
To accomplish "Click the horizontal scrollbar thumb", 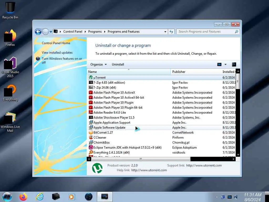I will click(141, 159).
